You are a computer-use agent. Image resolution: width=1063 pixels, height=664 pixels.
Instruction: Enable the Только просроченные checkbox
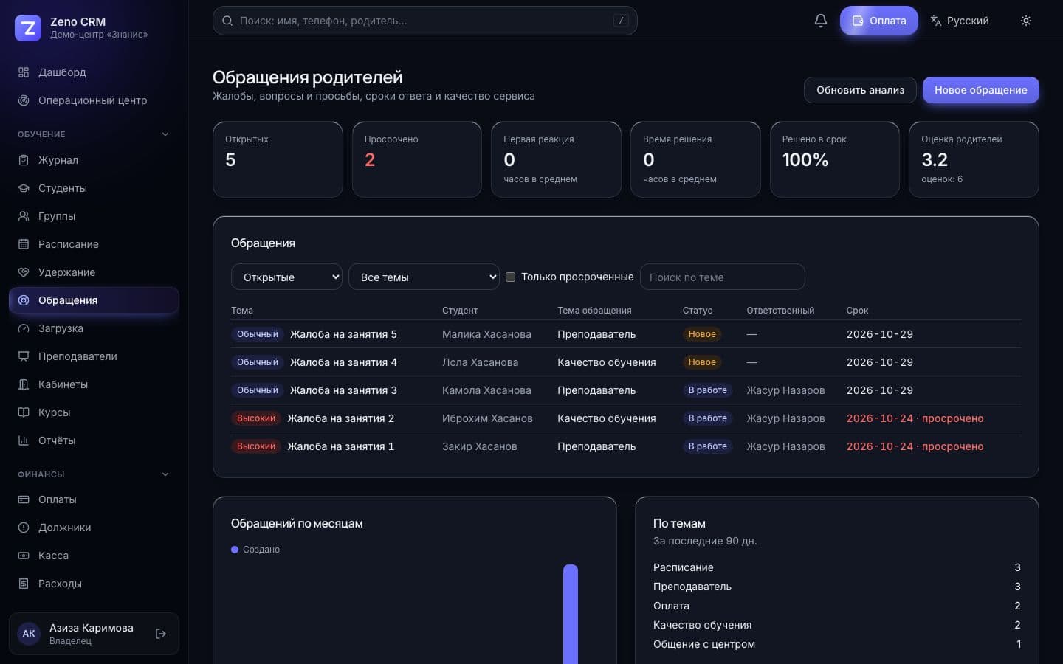pos(510,277)
